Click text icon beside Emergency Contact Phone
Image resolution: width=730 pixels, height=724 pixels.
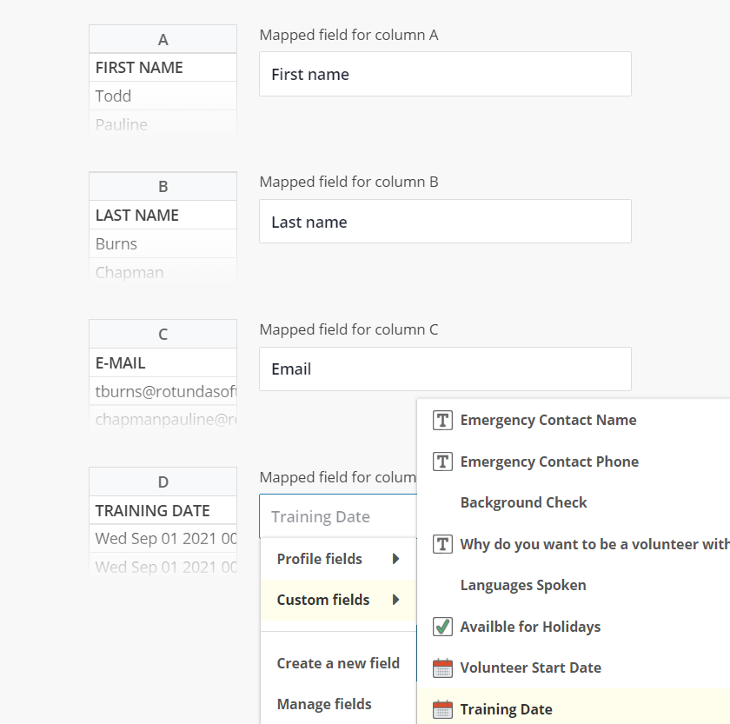(442, 462)
